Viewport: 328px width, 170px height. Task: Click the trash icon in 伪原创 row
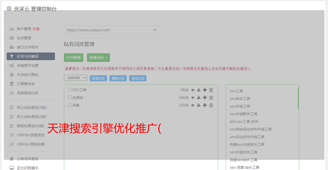click(x=211, y=98)
